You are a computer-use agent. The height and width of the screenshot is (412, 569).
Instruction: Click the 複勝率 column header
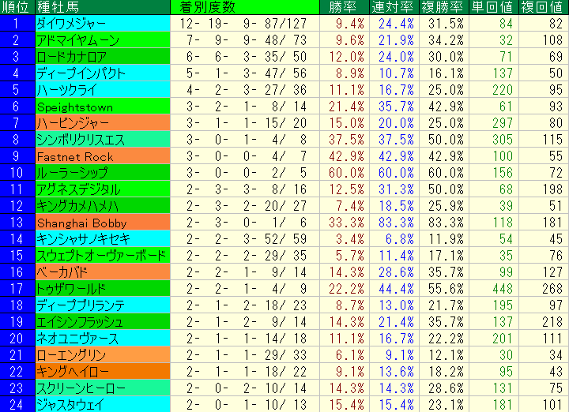click(444, 7)
